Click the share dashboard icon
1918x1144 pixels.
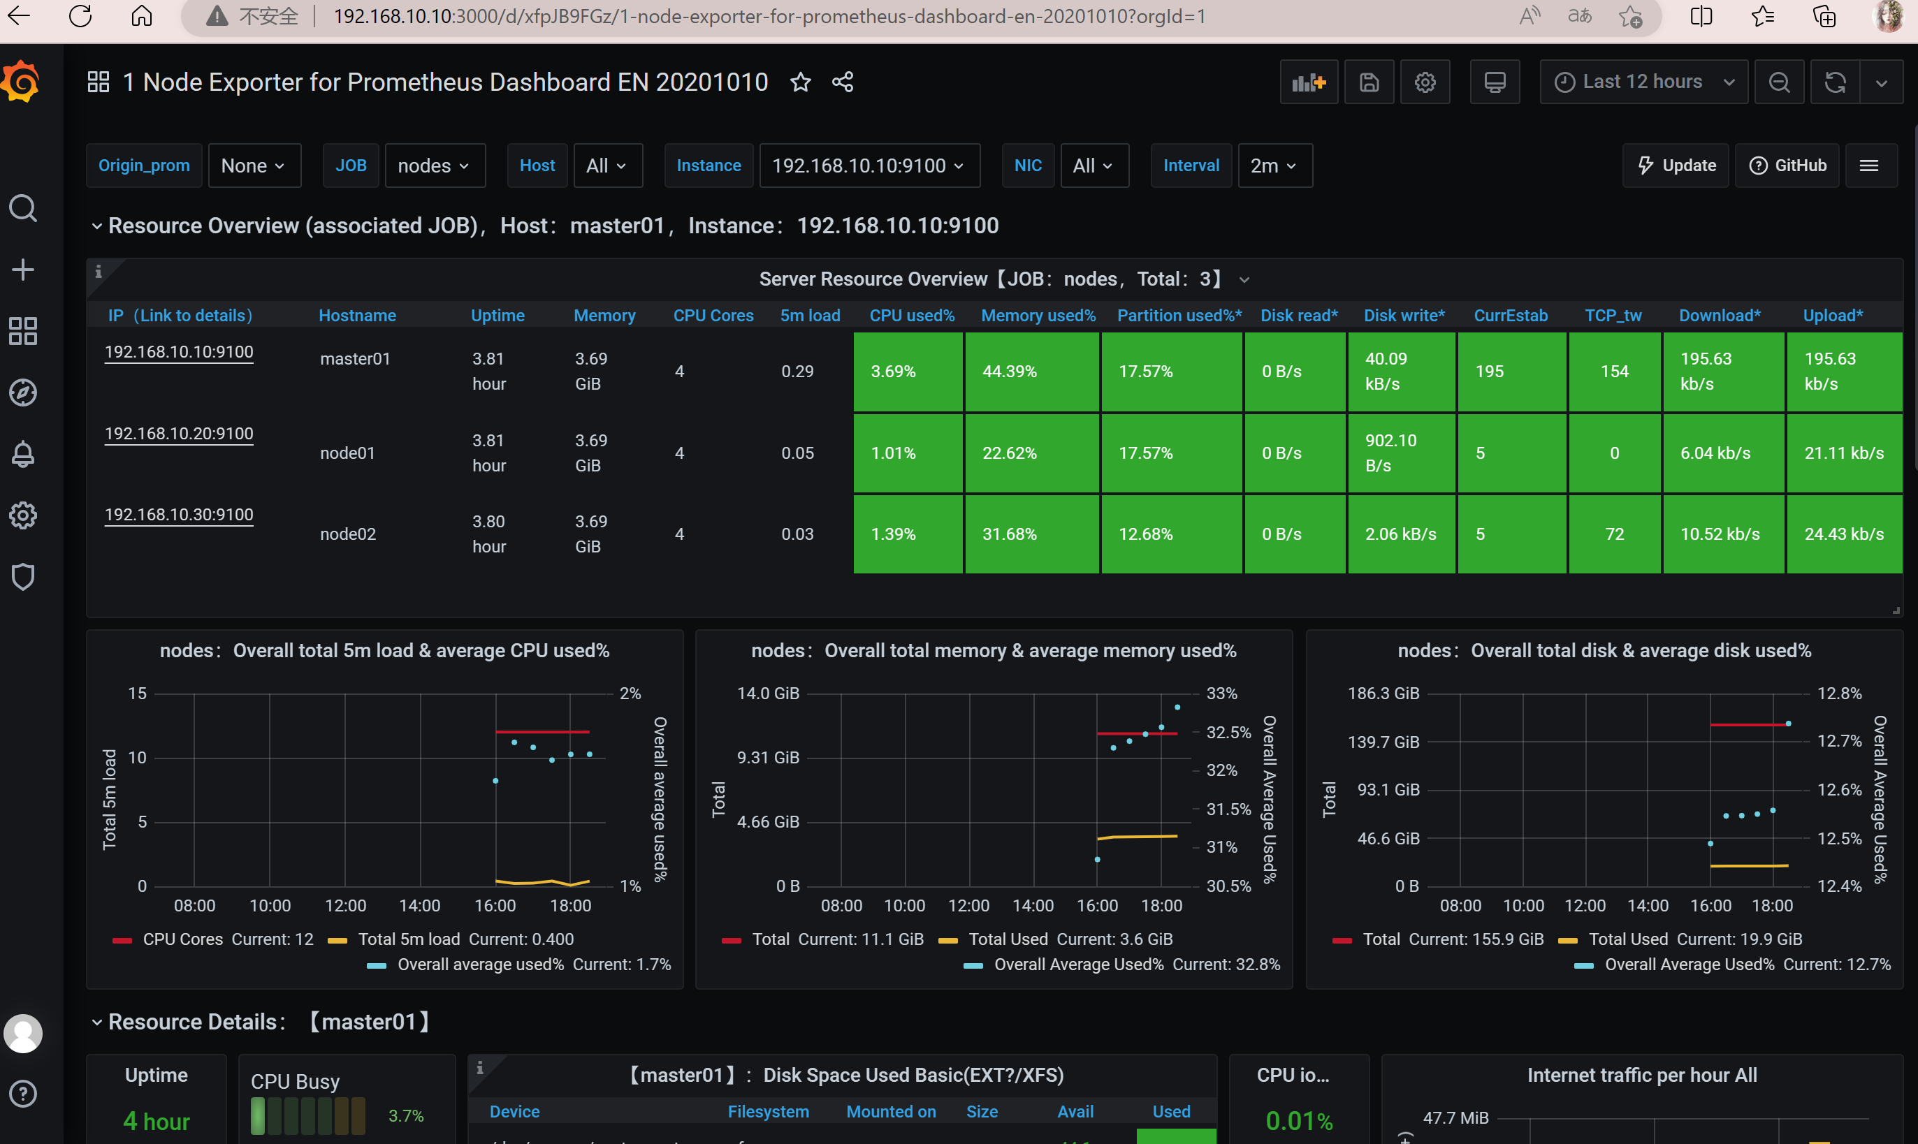[842, 82]
